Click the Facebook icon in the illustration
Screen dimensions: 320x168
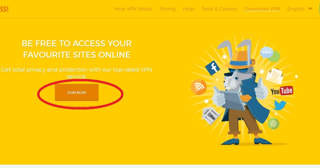pos(213,68)
